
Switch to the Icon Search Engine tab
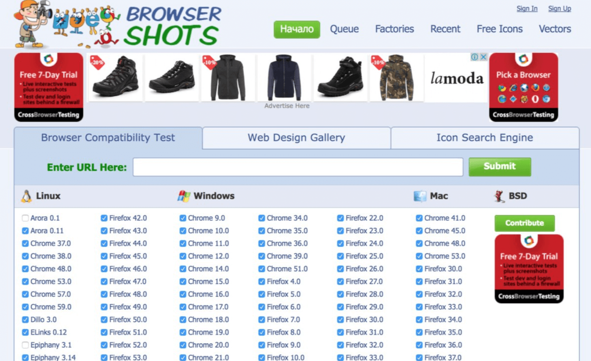(x=485, y=138)
